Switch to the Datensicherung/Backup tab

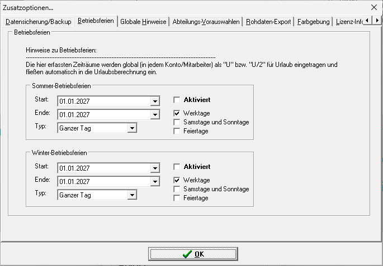point(39,22)
